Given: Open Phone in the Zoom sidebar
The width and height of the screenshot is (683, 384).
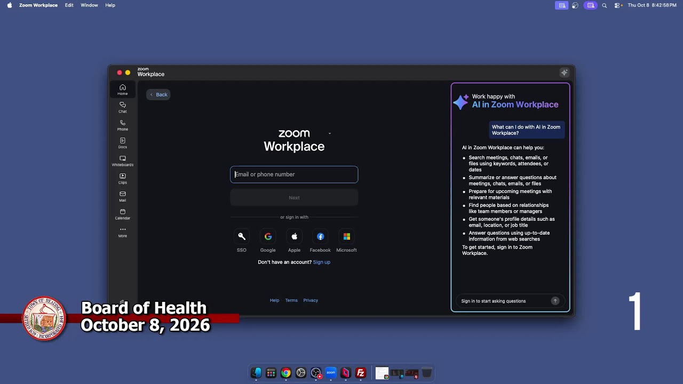Looking at the screenshot, I should point(123,125).
